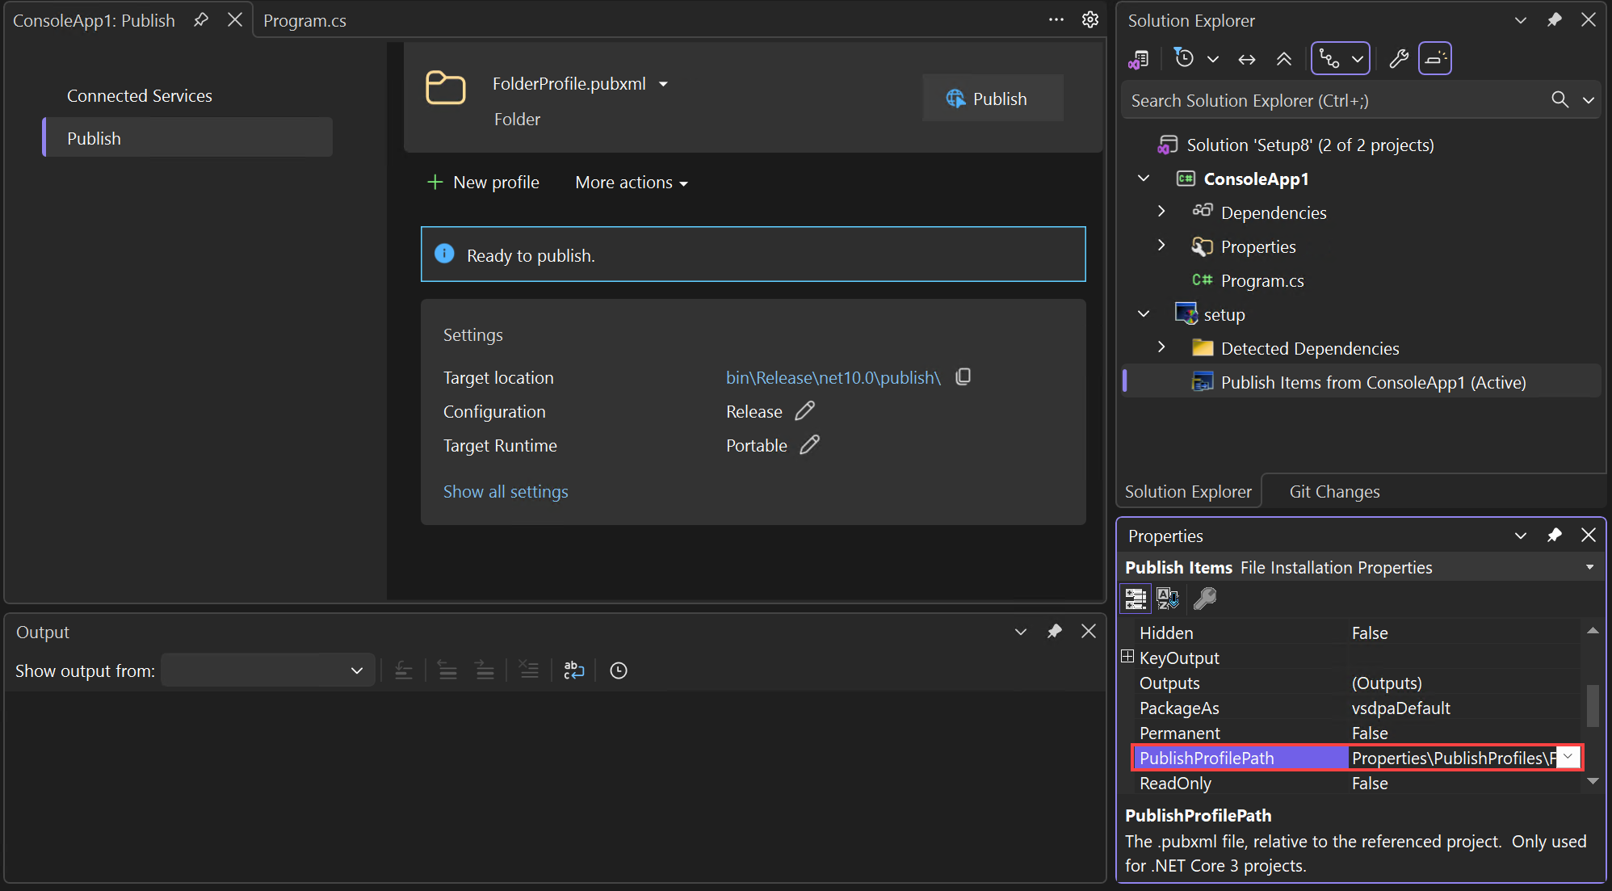The height and width of the screenshot is (891, 1612).
Task: Open Solution Explorer Properties with the wrench icon
Action: point(1399,58)
